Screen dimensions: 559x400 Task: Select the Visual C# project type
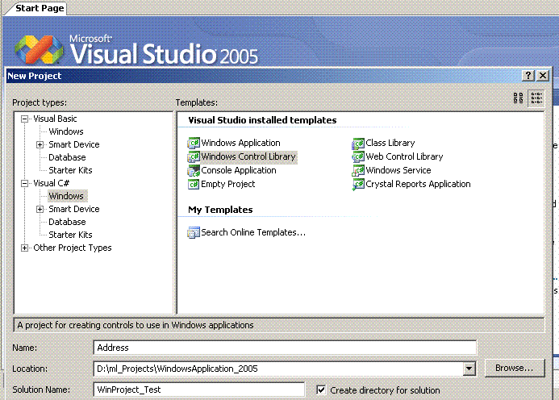click(51, 183)
